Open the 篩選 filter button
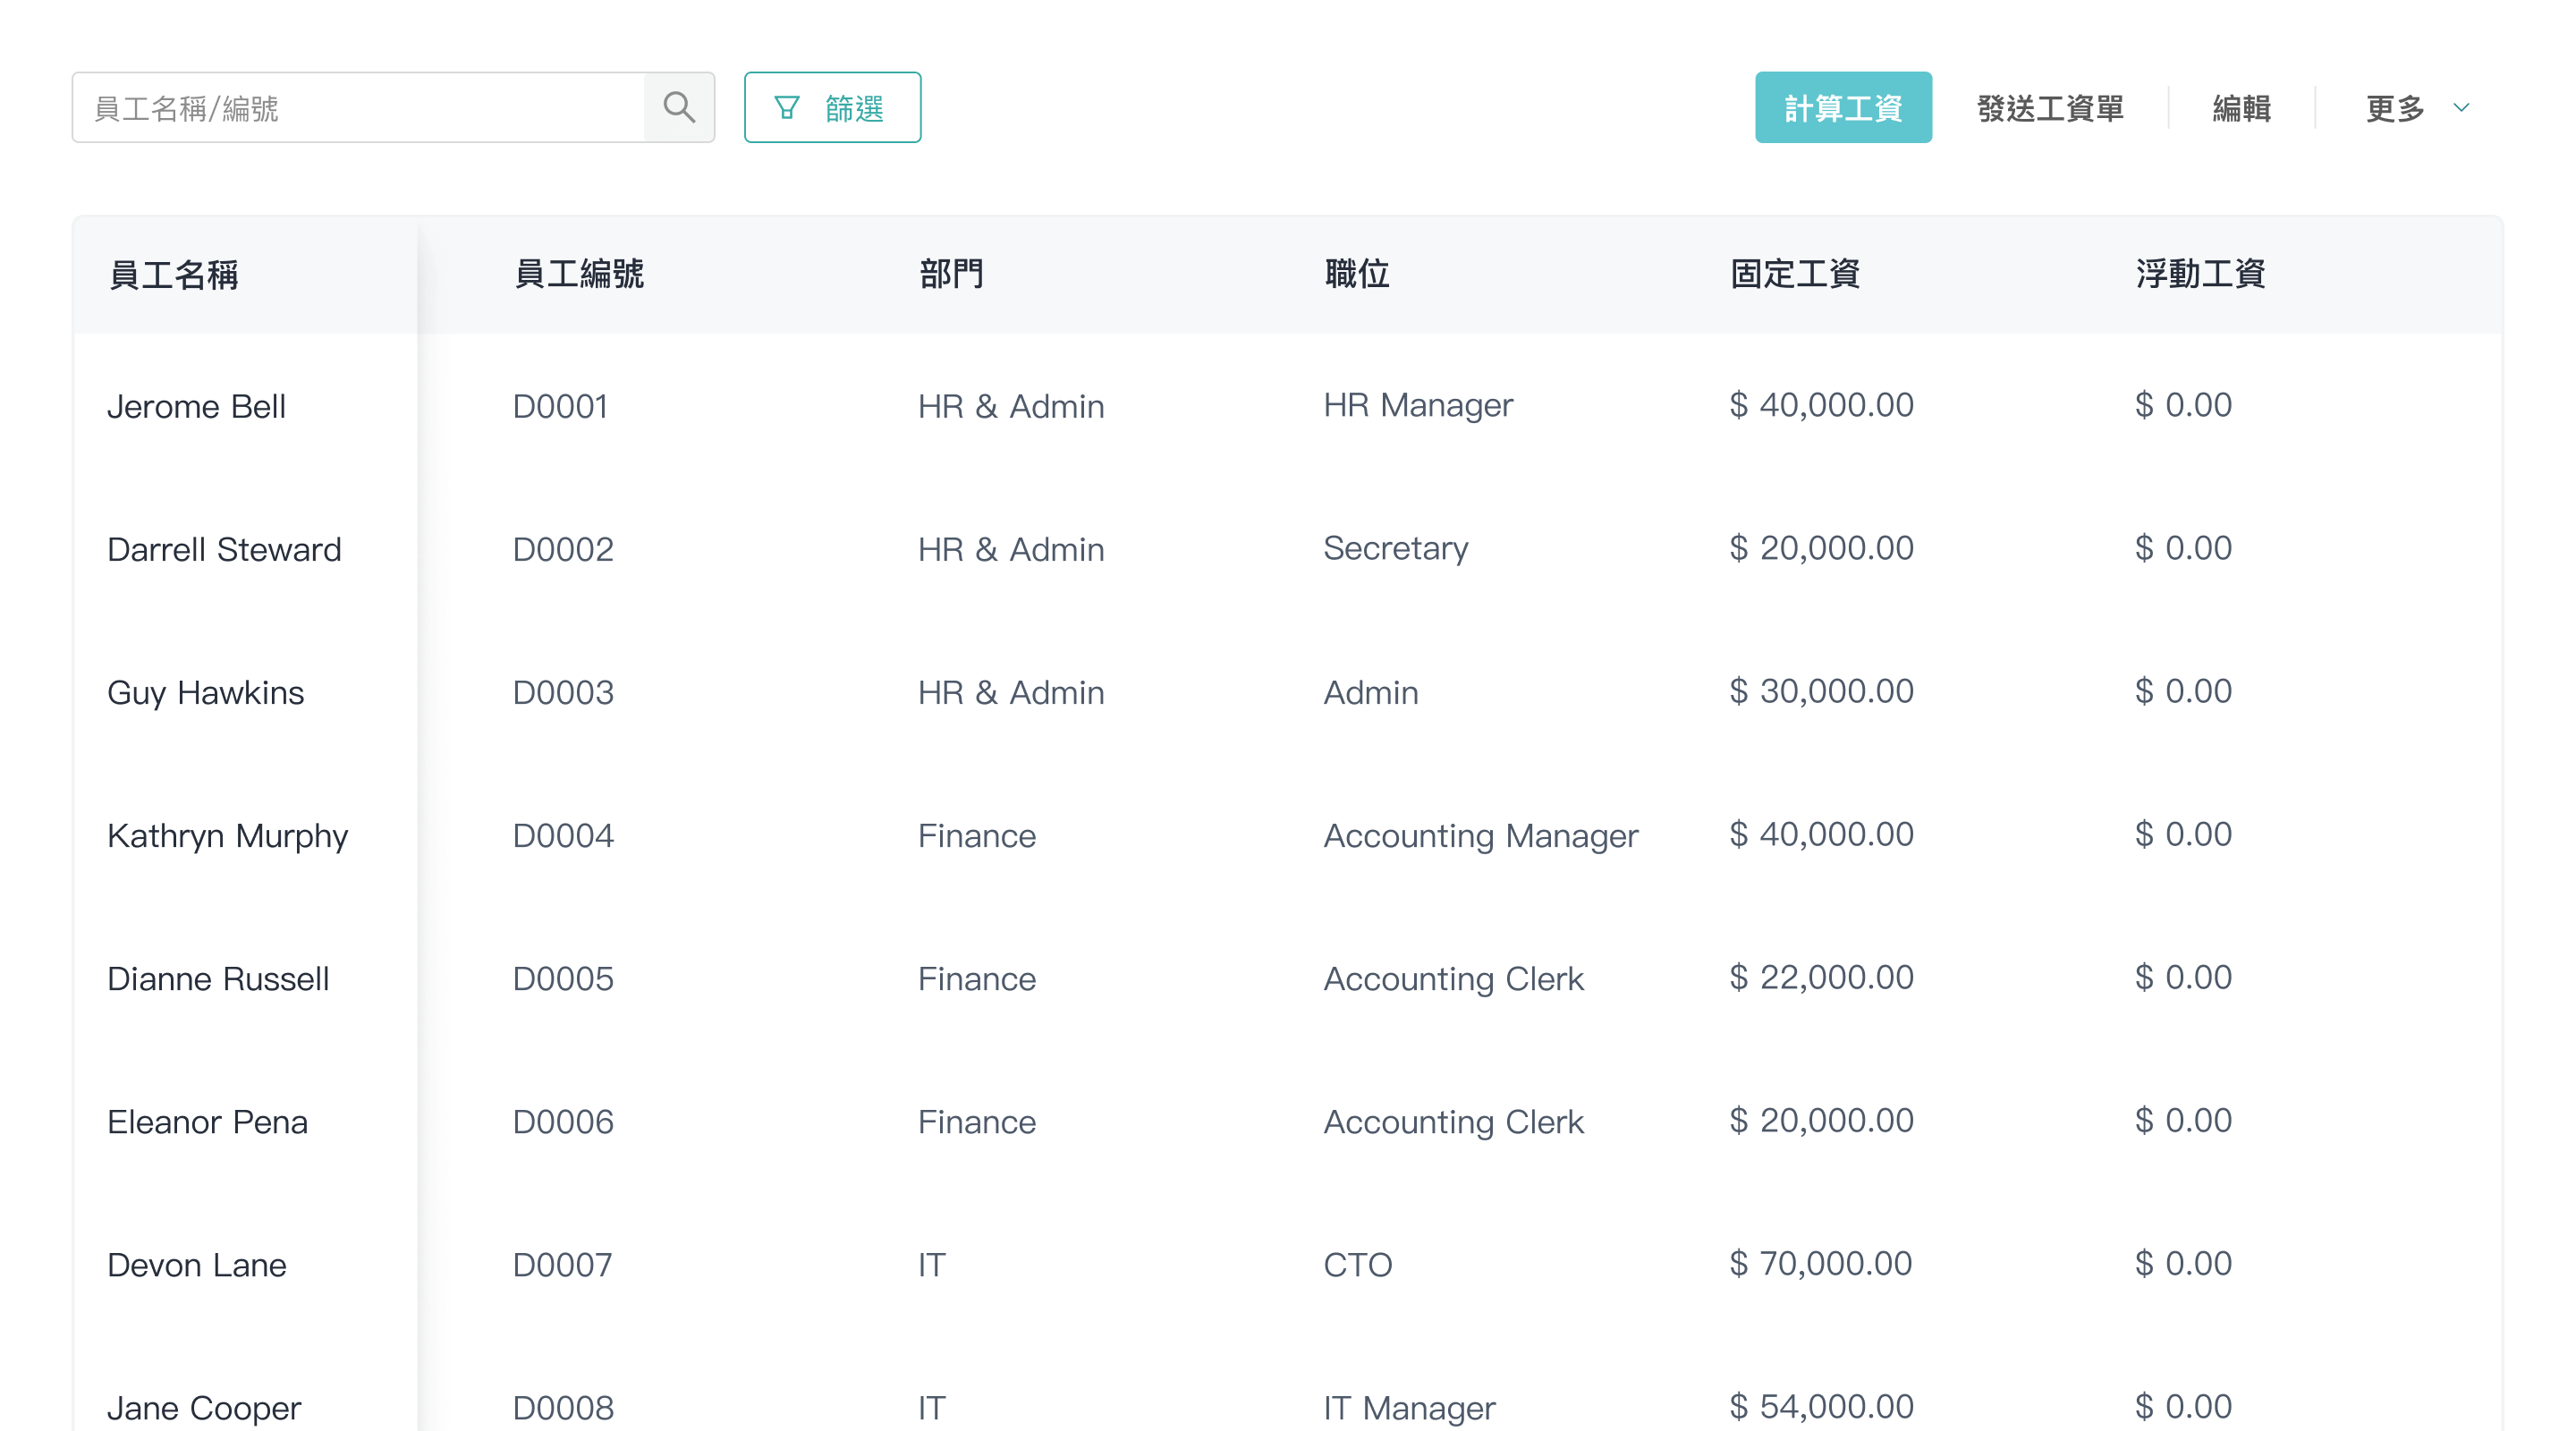 [x=832, y=107]
